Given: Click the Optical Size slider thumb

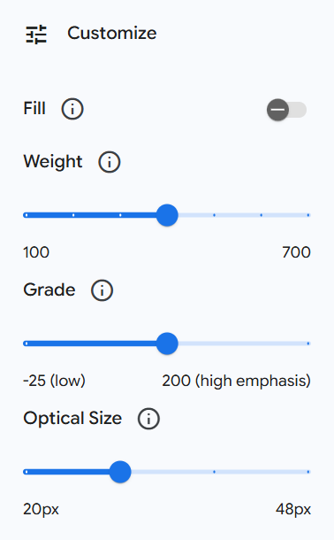Looking at the screenshot, I should (120, 472).
